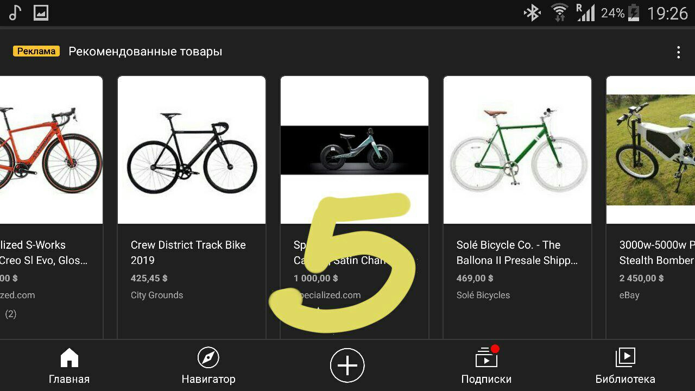Tap the (2) review count
This screenshot has width=695, height=391.
point(11,314)
